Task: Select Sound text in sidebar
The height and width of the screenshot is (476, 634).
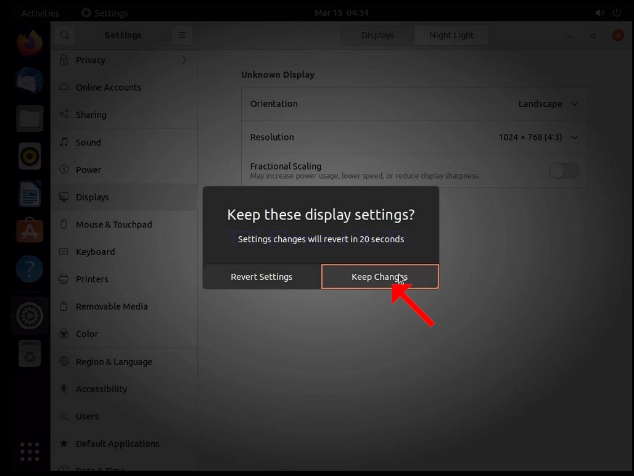Action: (x=89, y=142)
